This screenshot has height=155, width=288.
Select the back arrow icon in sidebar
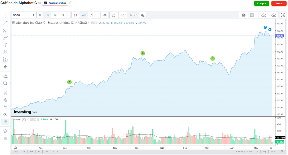click(5, 67)
